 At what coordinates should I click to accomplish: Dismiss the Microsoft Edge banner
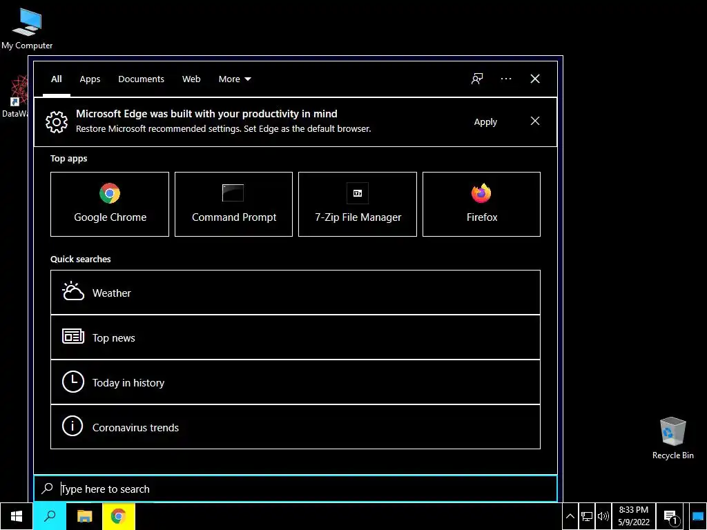pyautogui.click(x=535, y=121)
